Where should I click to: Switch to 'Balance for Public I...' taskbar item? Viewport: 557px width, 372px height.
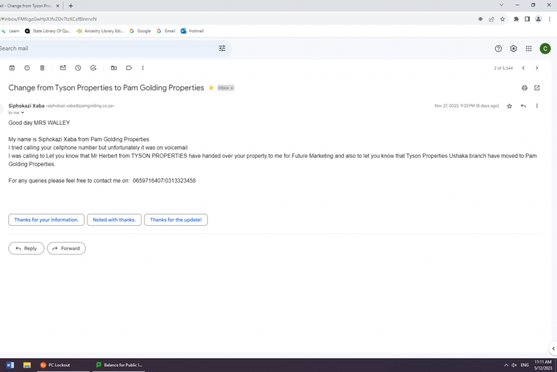click(x=119, y=365)
